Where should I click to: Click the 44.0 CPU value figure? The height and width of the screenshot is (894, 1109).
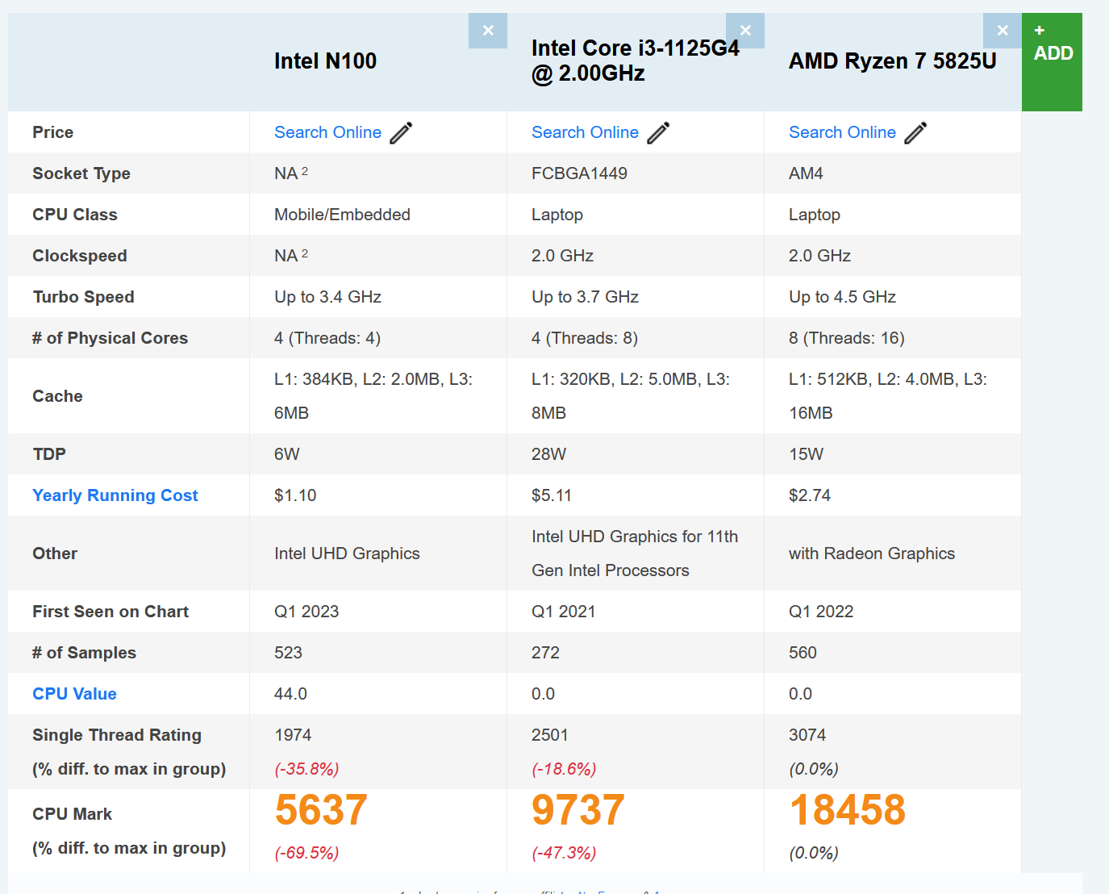tap(290, 694)
